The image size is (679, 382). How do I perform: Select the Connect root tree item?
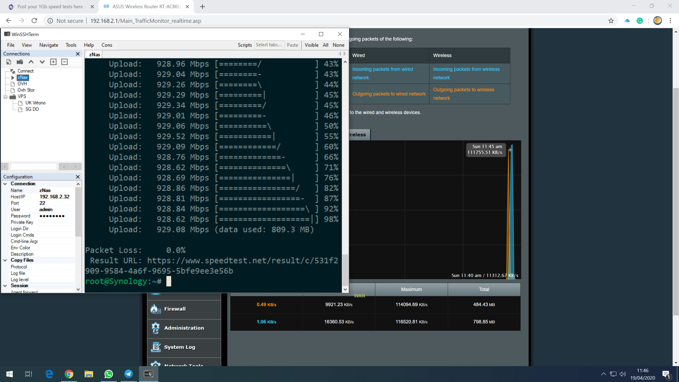(25, 71)
